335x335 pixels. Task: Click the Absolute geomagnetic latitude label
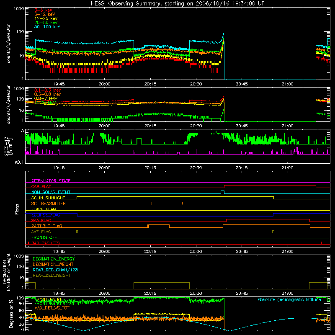pos(289,299)
